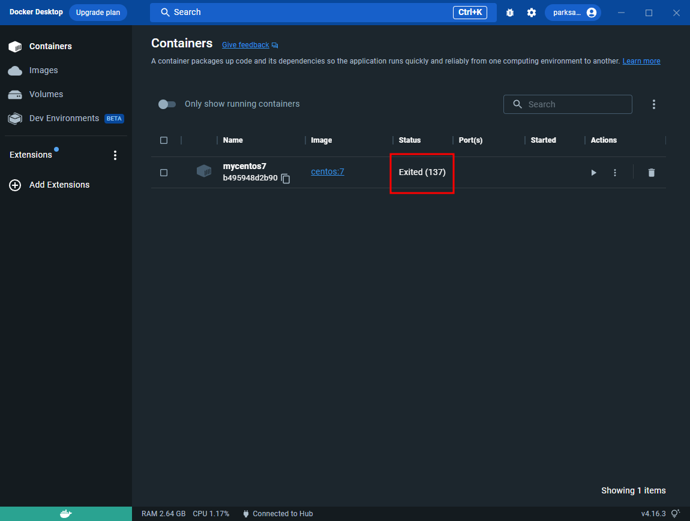
Task: Click the Volumes drive icon
Action: pyautogui.click(x=15, y=95)
